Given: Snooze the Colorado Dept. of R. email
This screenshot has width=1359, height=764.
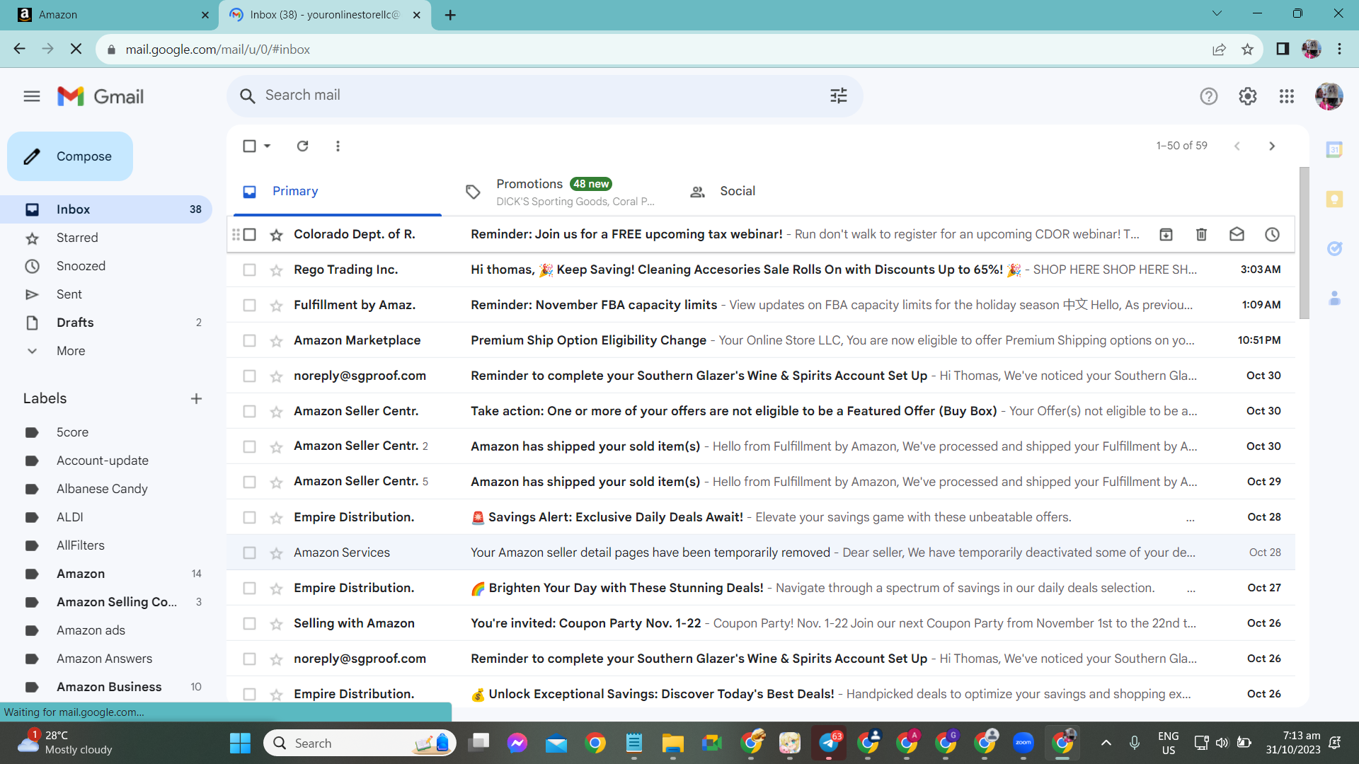Looking at the screenshot, I should click(x=1272, y=234).
